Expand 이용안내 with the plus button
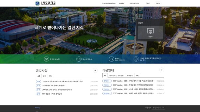This screenshot has height=112, width=200. [162, 70]
